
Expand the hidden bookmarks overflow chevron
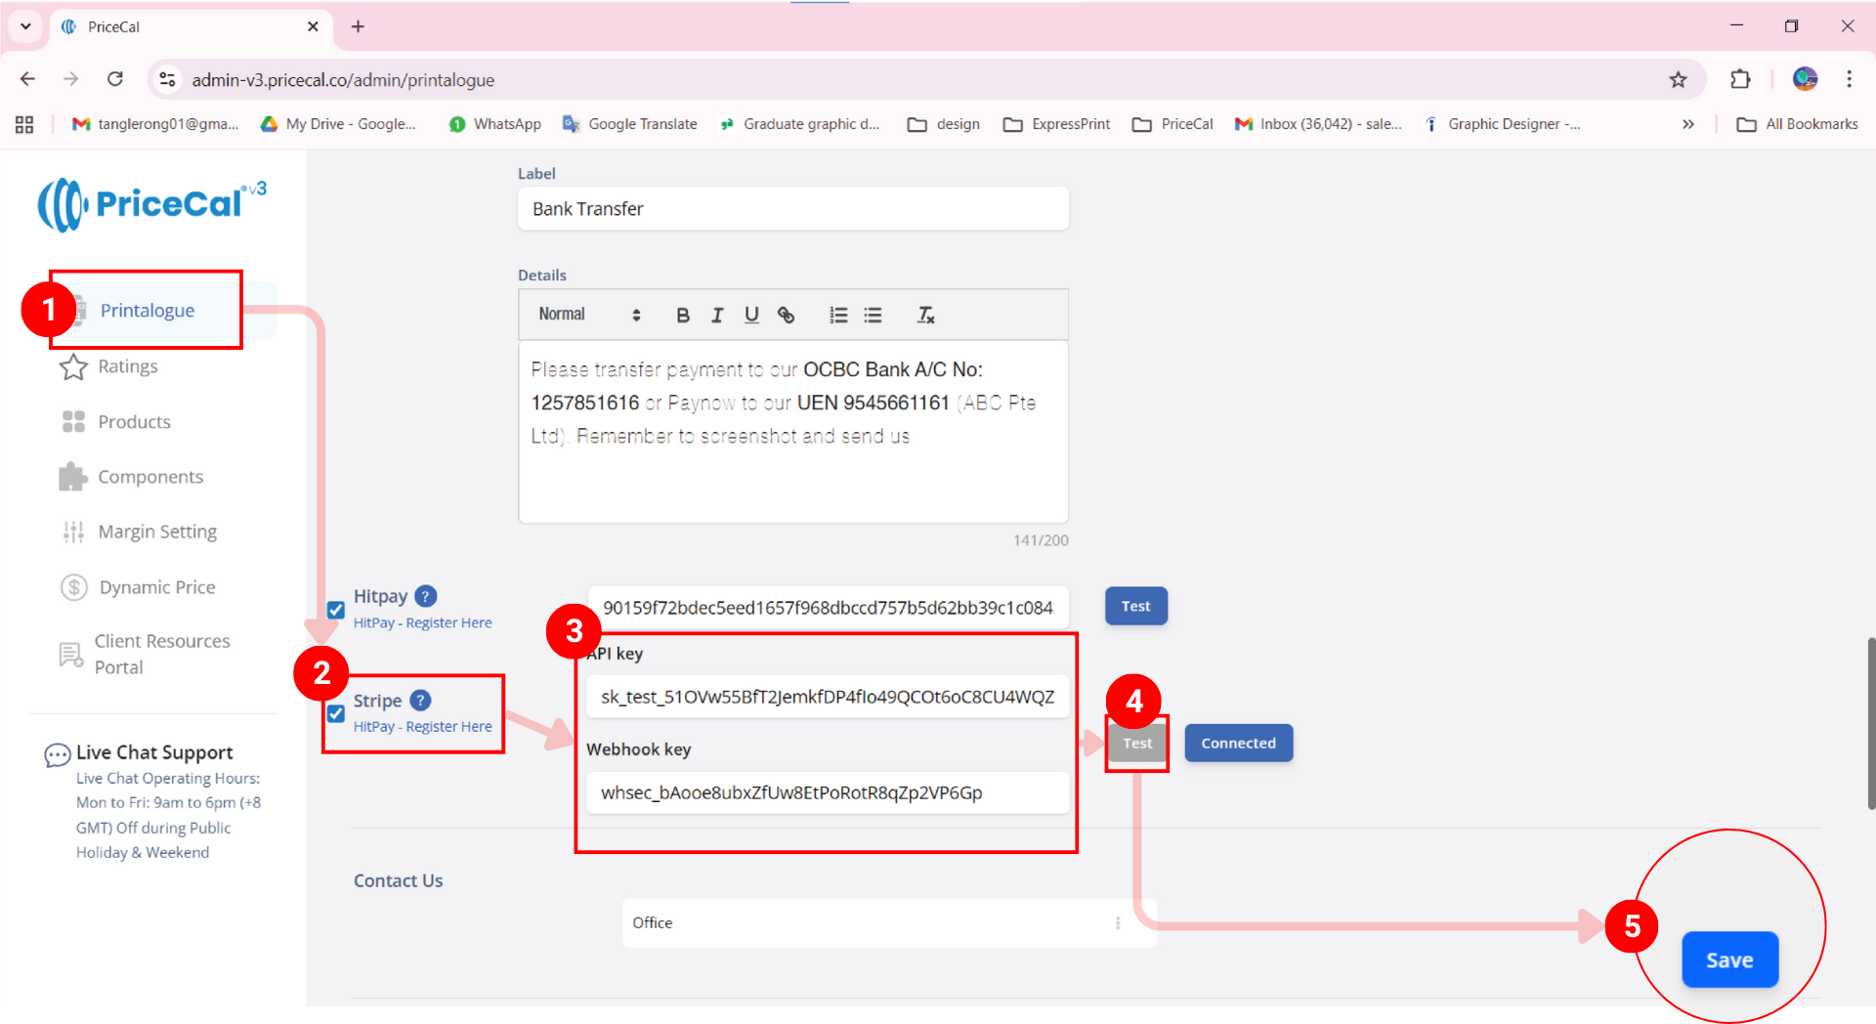[x=1687, y=124]
